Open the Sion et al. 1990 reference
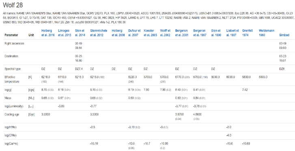This screenshot has width=295, height=151. click(x=216, y=33)
